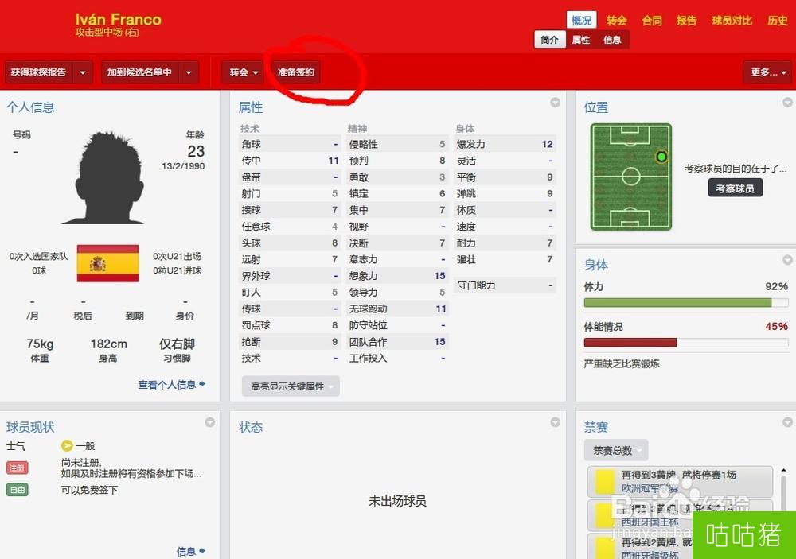The width and height of the screenshot is (796, 559).
Task: Click the 状态 panel corner circle icon
Action: click(x=556, y=422)
